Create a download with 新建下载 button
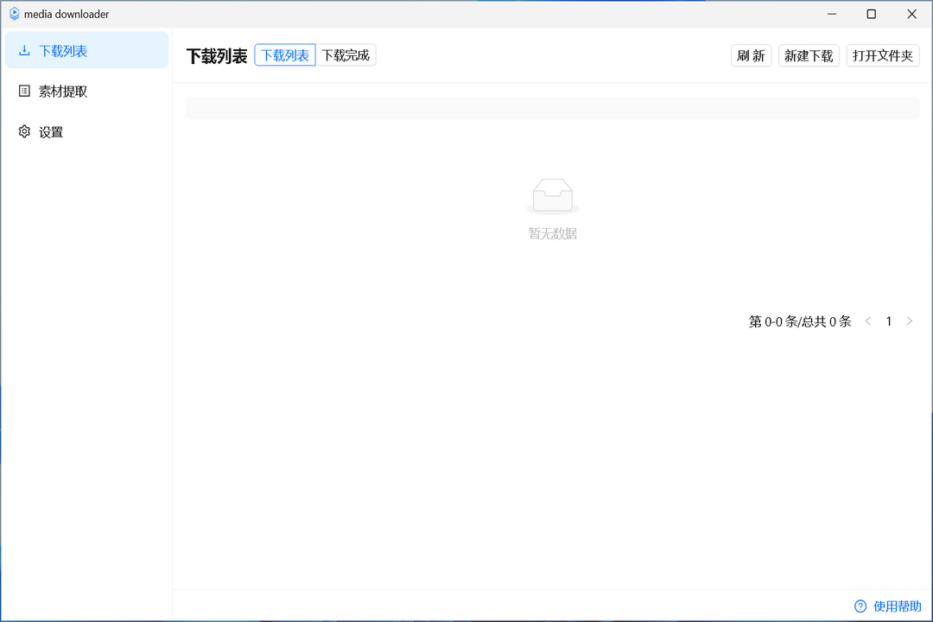 (x=809, y=56)
